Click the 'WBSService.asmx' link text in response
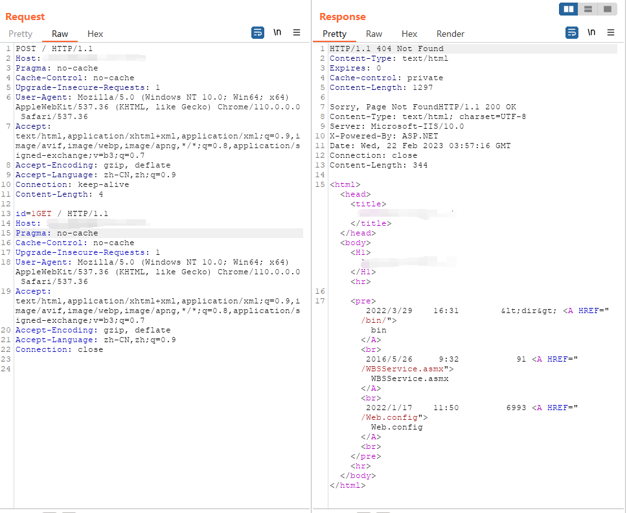Screen dimensions: 627x513 coord(410,379)
